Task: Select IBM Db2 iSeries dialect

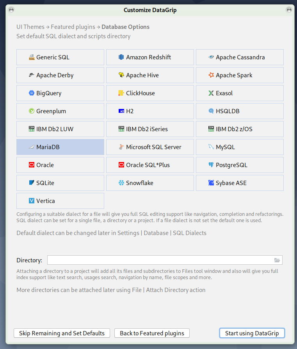Action: (x=150, y=129)
